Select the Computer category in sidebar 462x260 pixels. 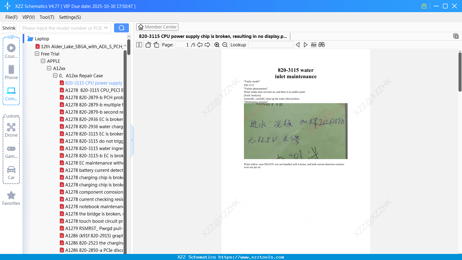pyautogui.click(x=11, y=94)
